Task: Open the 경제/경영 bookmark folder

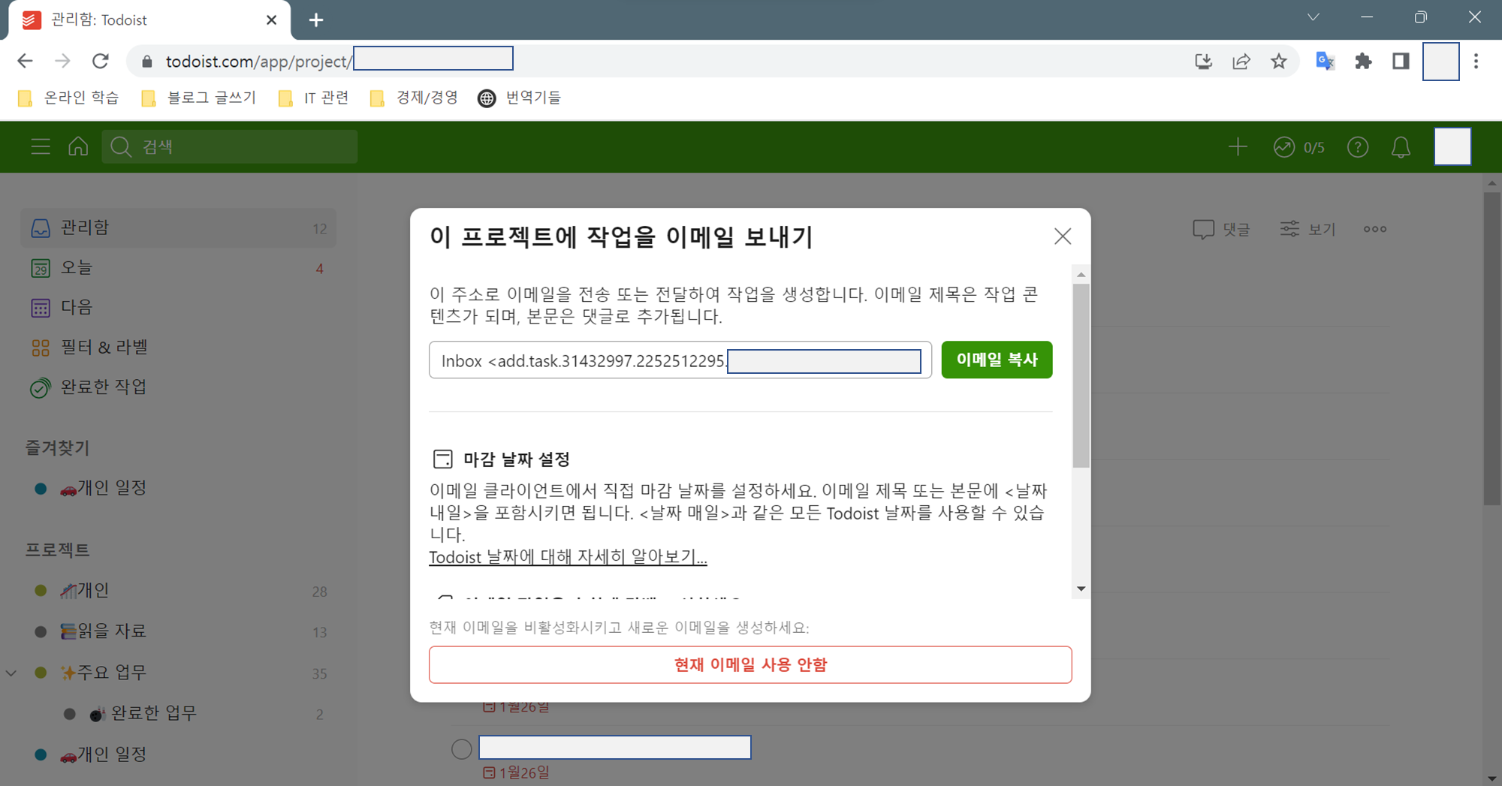Action: [415, 98]
